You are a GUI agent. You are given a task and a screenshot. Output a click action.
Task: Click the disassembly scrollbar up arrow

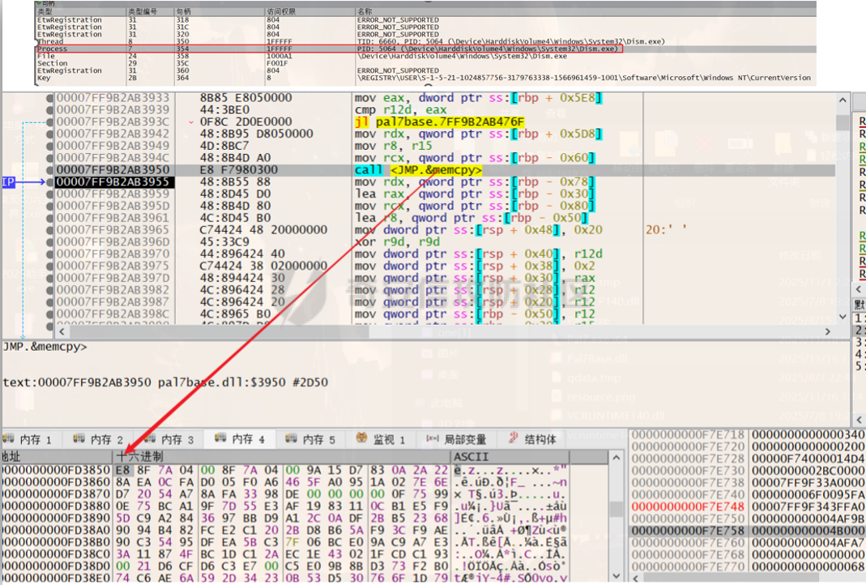843,100
